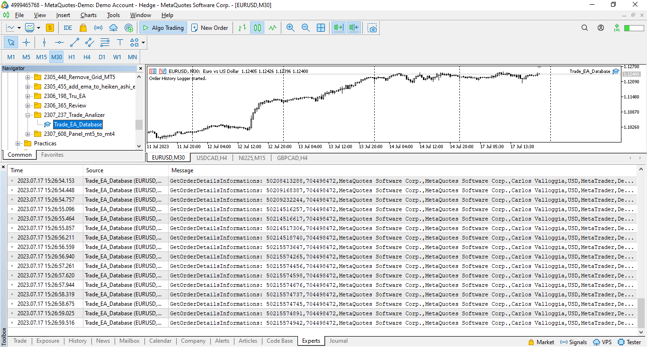Click the New Order button
This screenshot has width=647, height=347.
(x=209, y=28)
